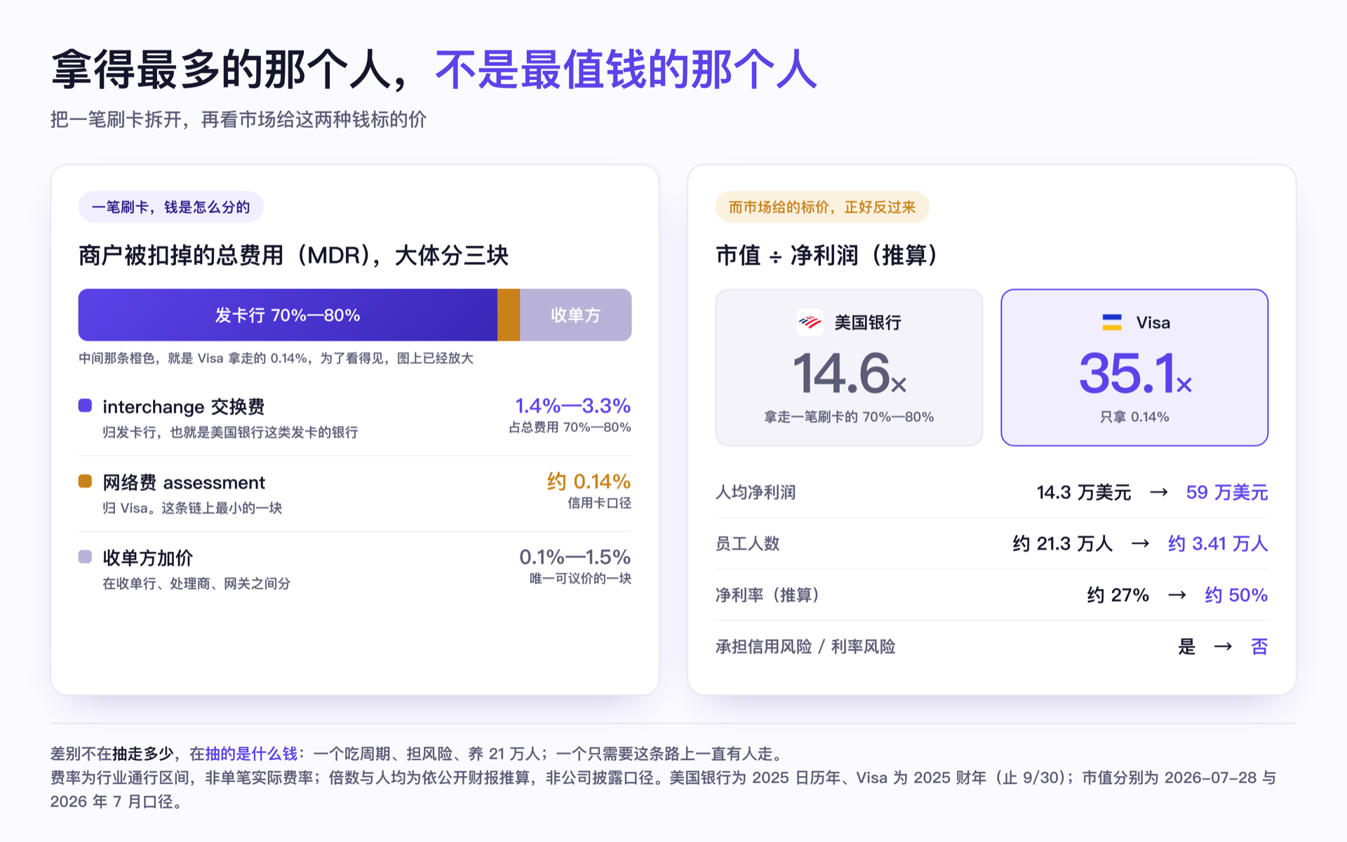
Task: Click the value 约 3.41 万人
Action: coord(1218,543)
